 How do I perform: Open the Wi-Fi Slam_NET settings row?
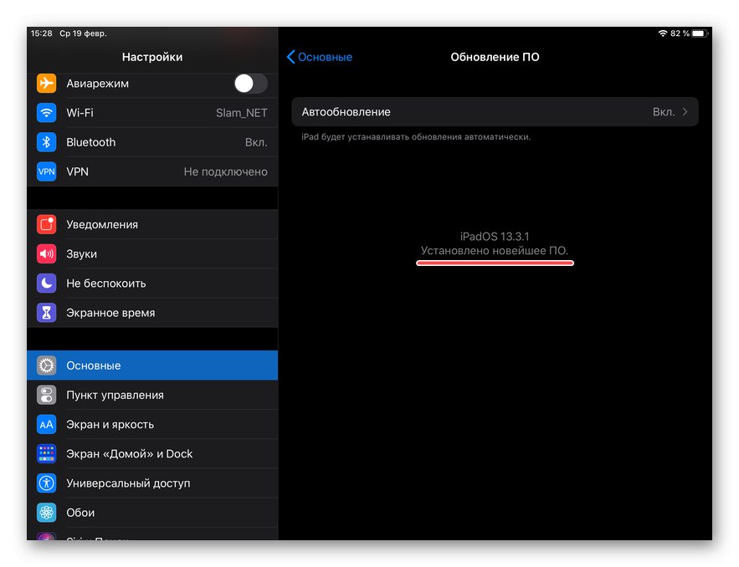click(152, 113)
